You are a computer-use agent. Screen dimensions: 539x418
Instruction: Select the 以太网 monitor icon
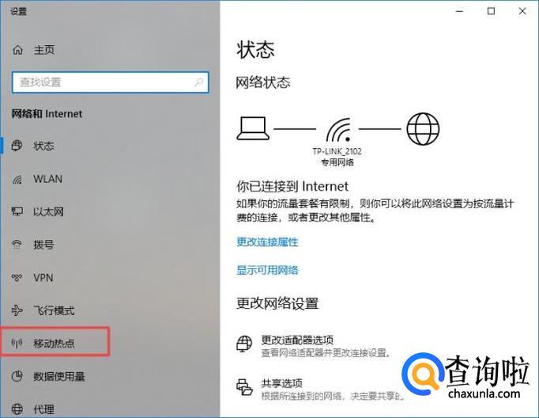pos(17,211)
